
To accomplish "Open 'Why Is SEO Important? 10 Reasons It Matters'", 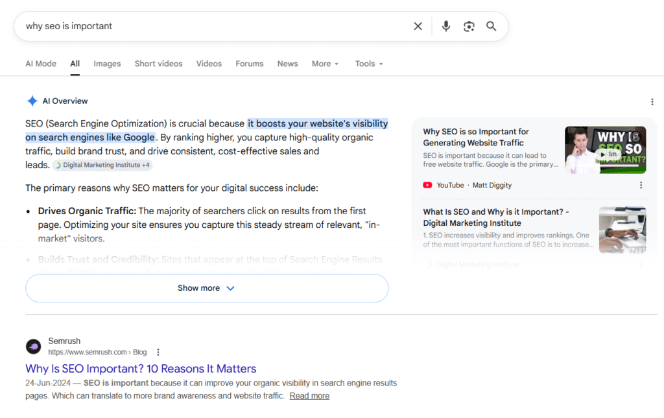I will pos(141,369).
